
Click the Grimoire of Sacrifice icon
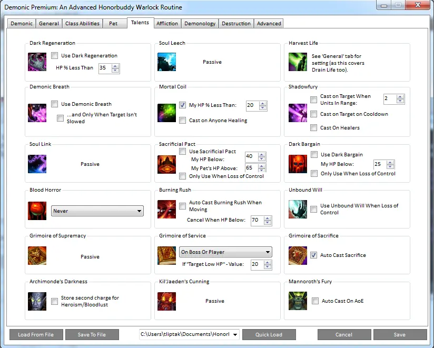coord(298,256)
